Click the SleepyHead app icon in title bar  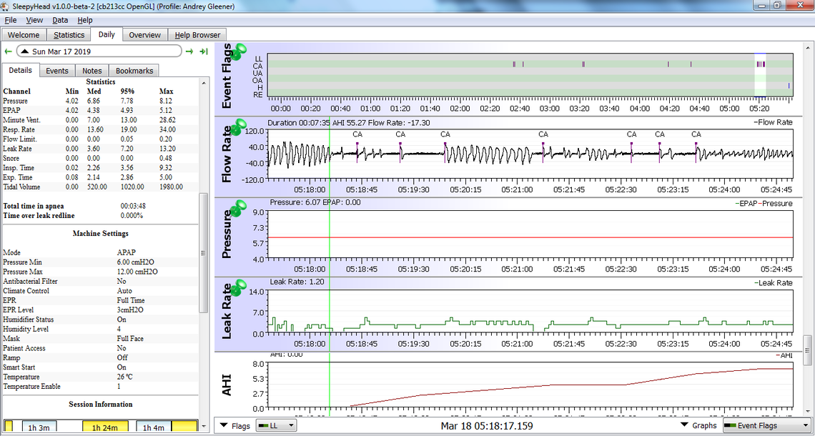[x=6, y=6]
